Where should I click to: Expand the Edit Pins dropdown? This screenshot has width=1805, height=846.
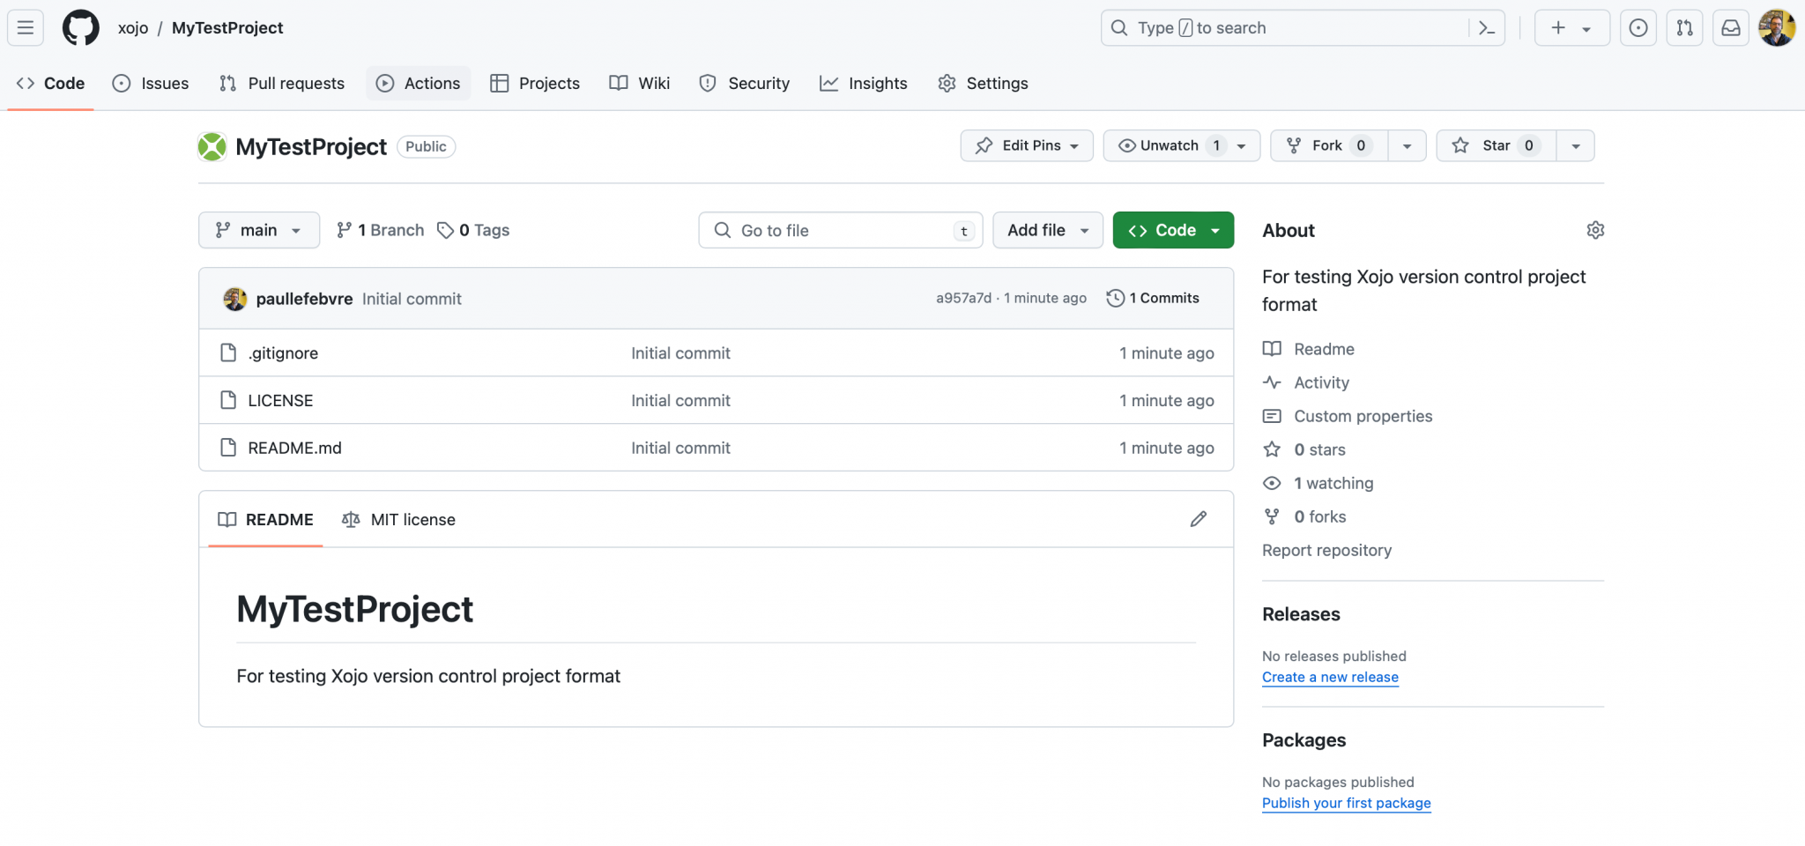click(1027, 145)
